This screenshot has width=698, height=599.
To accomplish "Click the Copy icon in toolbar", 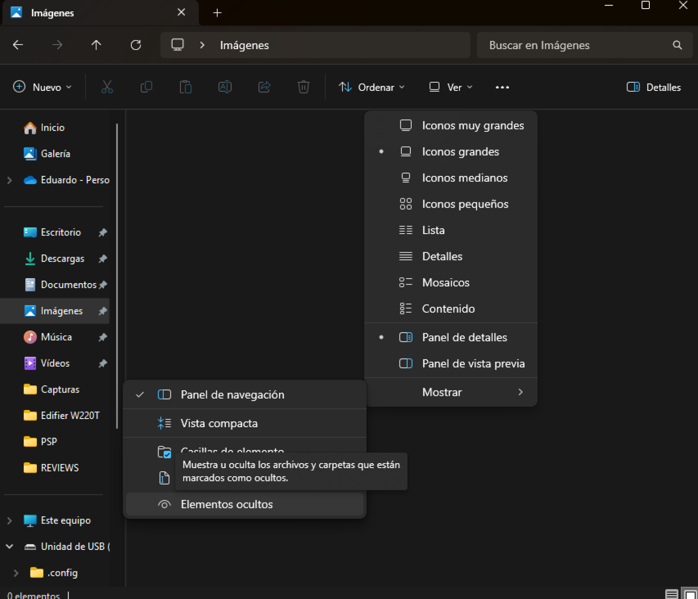I will point(146,87).
